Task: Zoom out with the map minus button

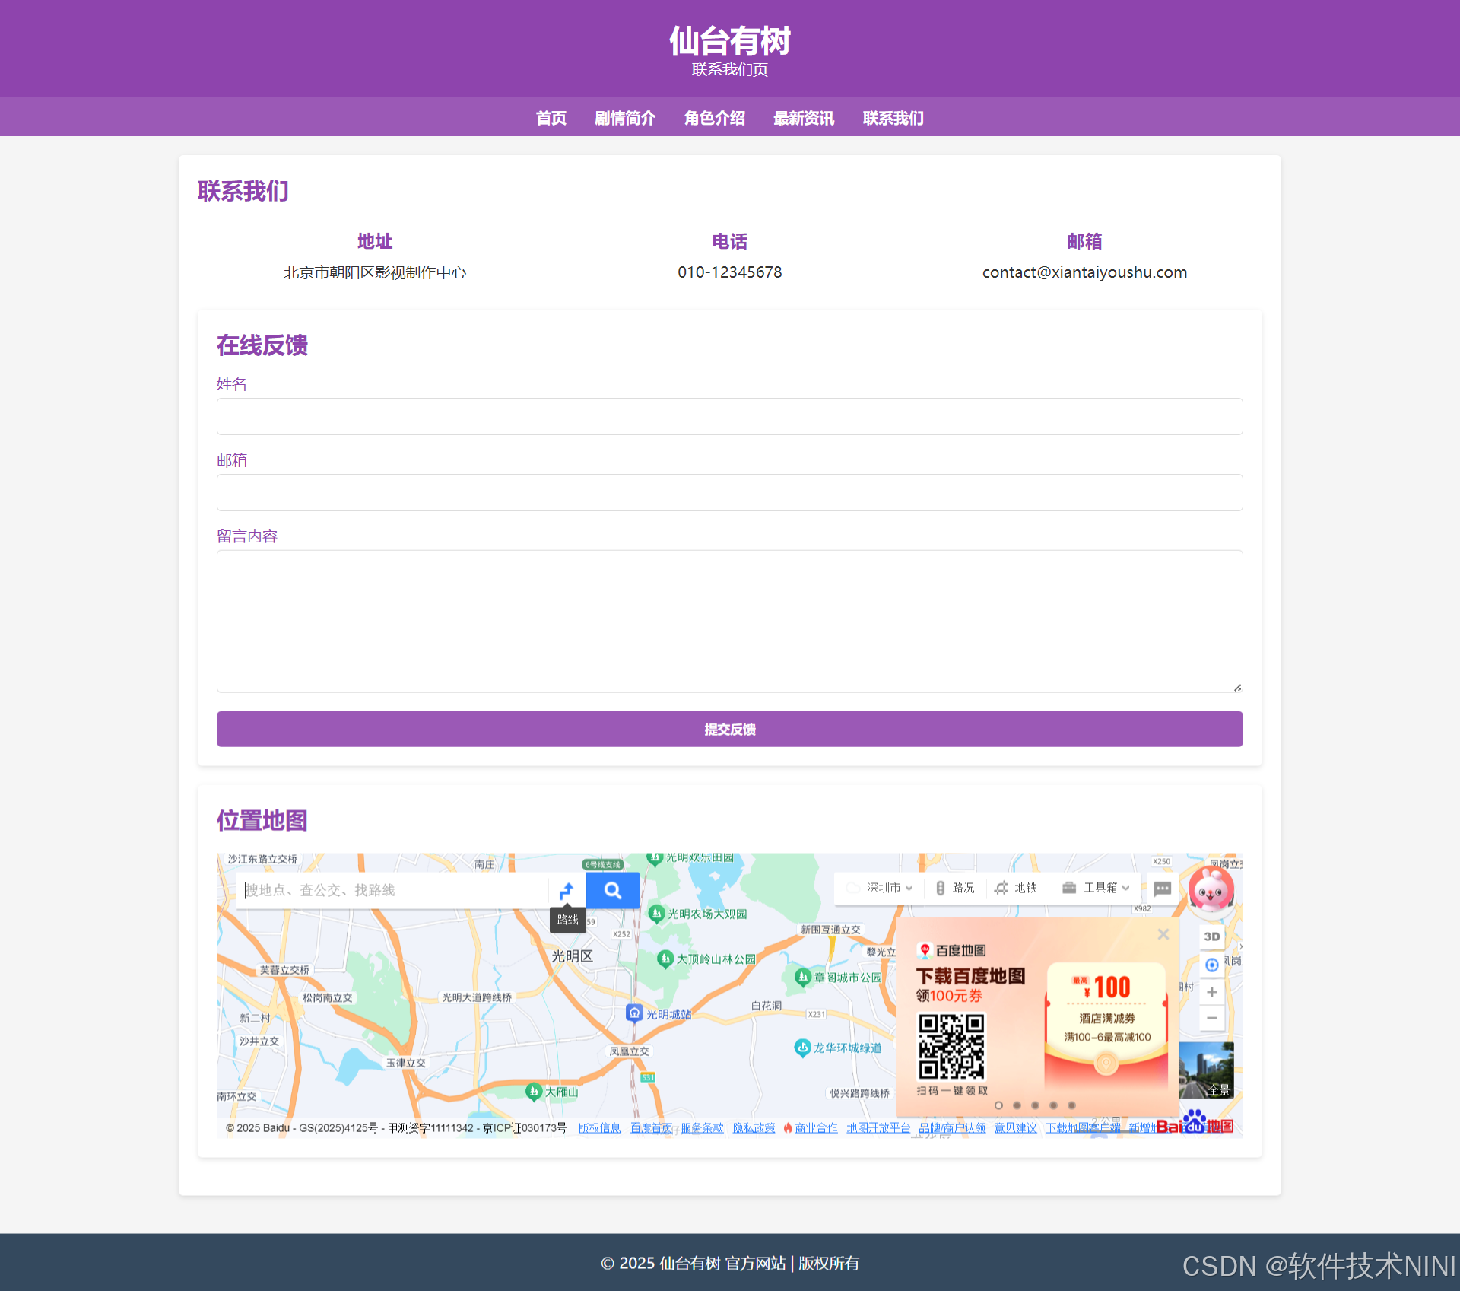Action: coord(1212,1018)
